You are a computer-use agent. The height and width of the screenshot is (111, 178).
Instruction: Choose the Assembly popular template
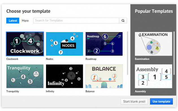[x=153, y=76]
